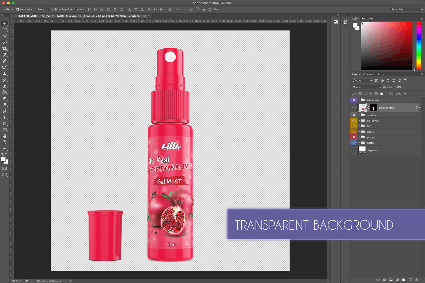Select the Clone Stamp tool
This screenshot has width=425, height=283.
5,74
